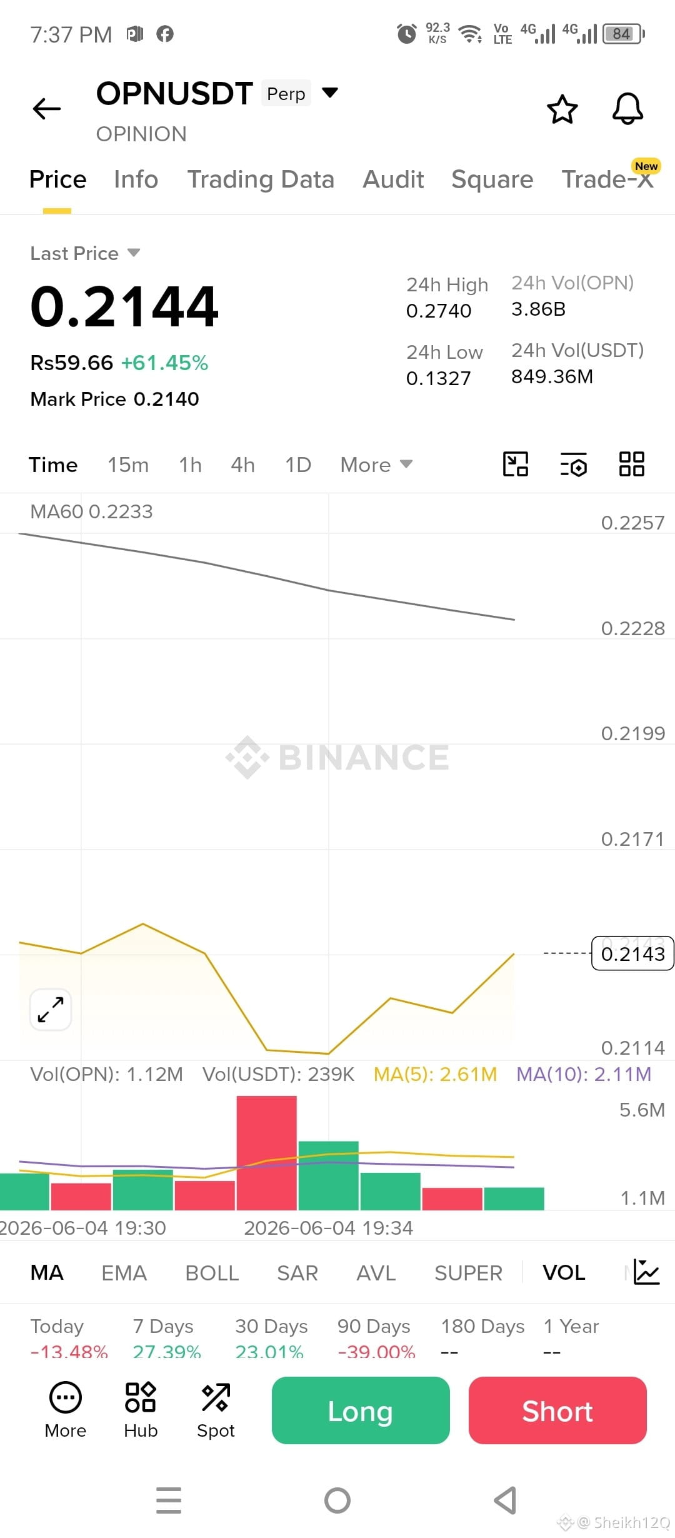Open the indicator chart icon beside VOL
The width and height of the screenshot is (675, 1538).
click(646, 1272)
